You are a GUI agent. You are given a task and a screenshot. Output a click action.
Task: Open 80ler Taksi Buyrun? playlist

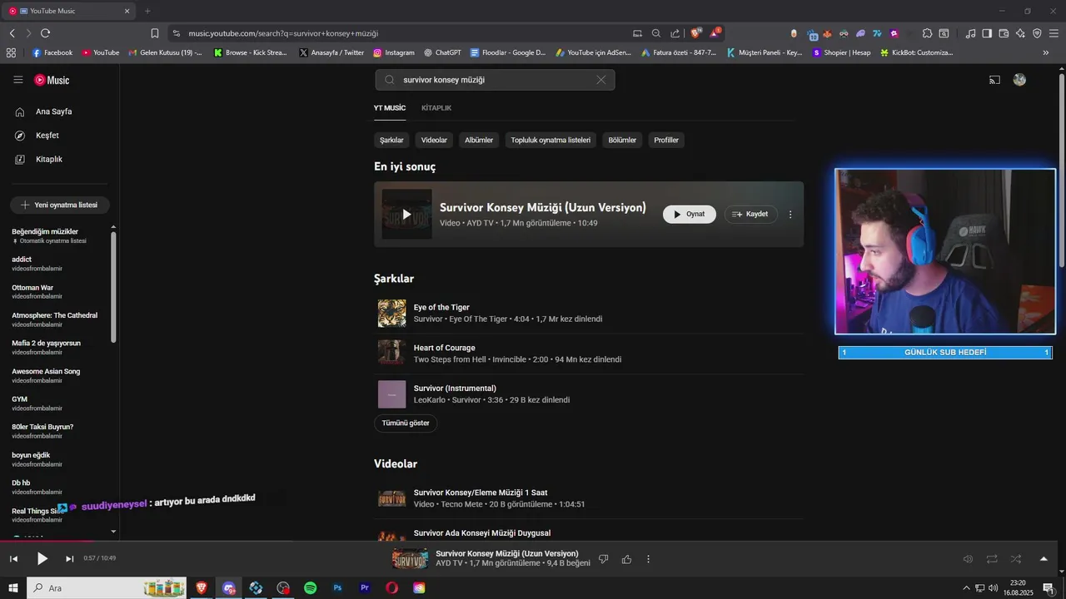(x=42, y=427)
